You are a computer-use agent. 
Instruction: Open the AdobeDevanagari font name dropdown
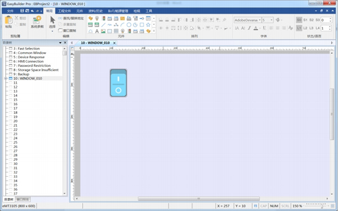[260, 20]
